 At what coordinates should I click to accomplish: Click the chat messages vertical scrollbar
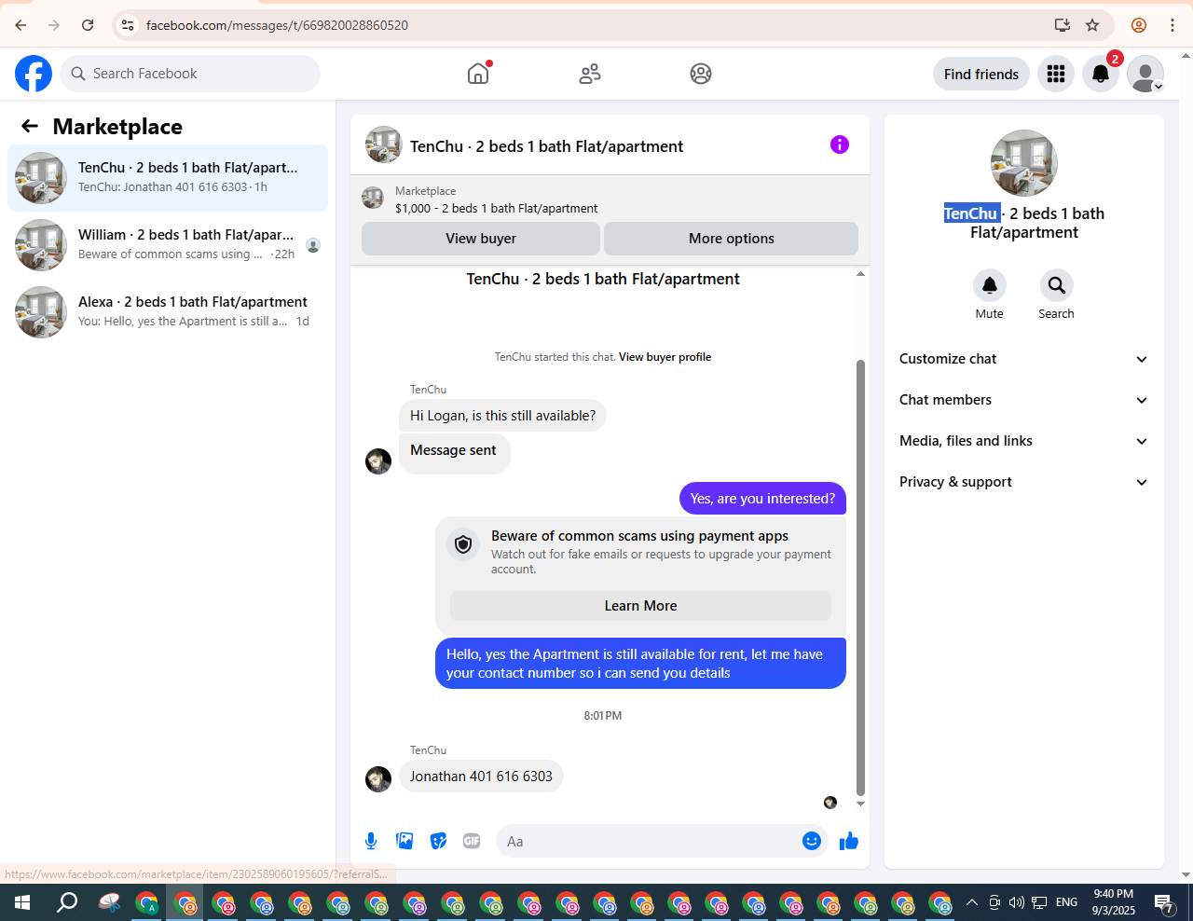pos(860,578)
